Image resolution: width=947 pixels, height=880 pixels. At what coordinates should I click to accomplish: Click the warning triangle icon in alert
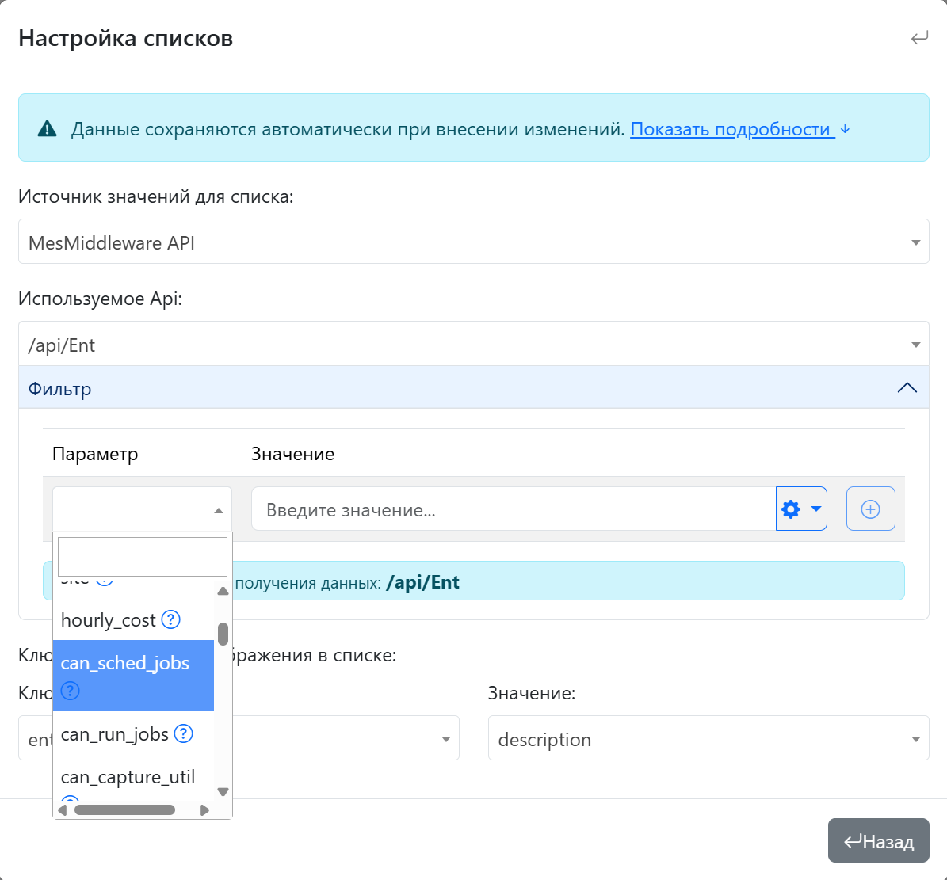coord(48,129)
